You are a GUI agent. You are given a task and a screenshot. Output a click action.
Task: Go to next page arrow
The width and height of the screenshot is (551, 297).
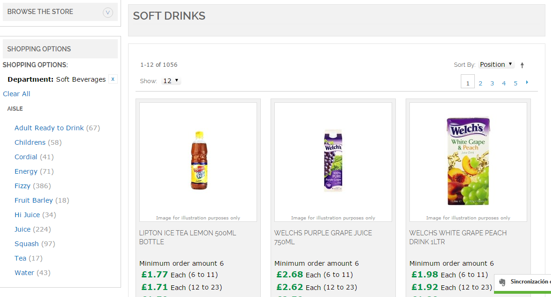[x=527, y=83]
